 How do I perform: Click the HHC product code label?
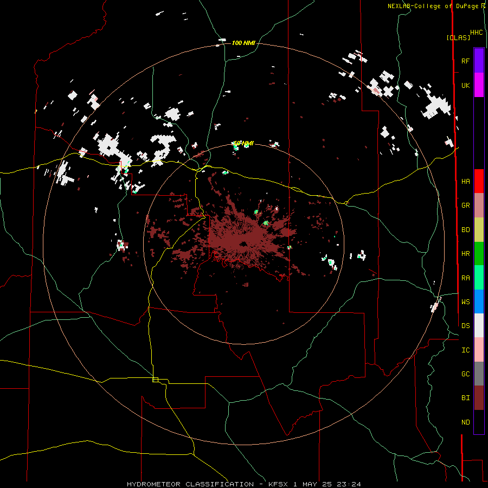click(x=476, y=33)
